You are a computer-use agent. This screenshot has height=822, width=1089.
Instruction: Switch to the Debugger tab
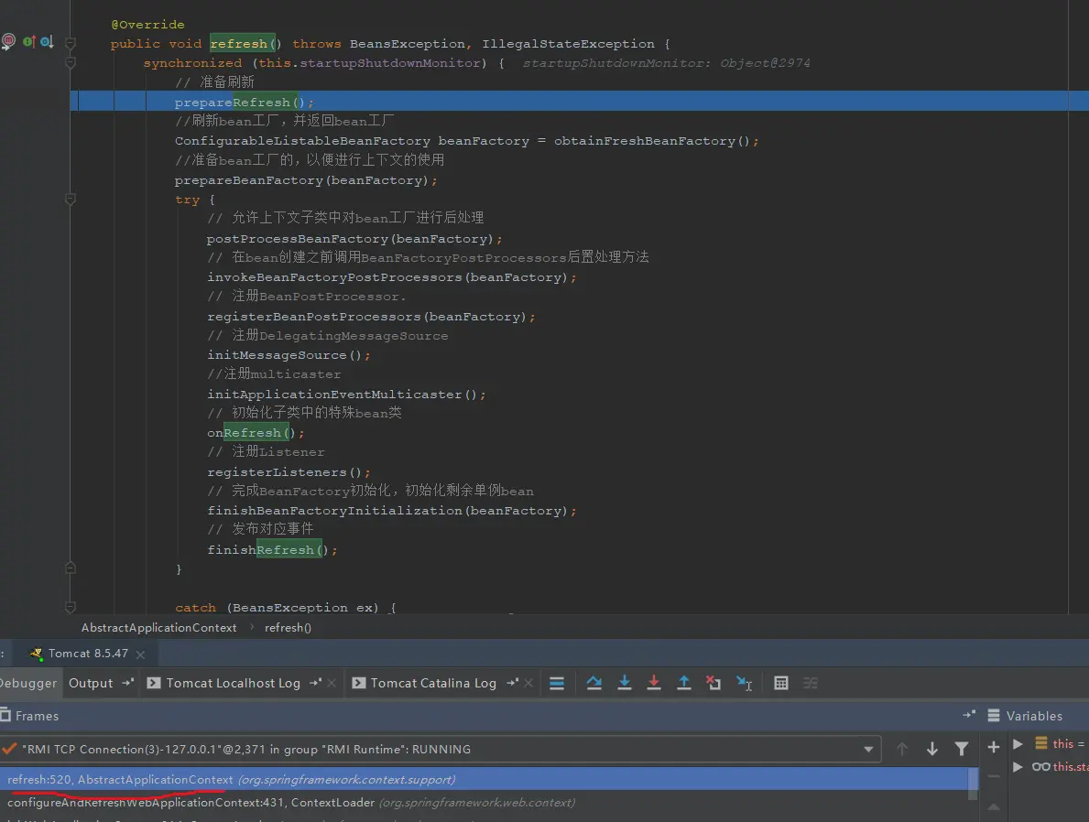pyautogui.click(x=27, y=683)
